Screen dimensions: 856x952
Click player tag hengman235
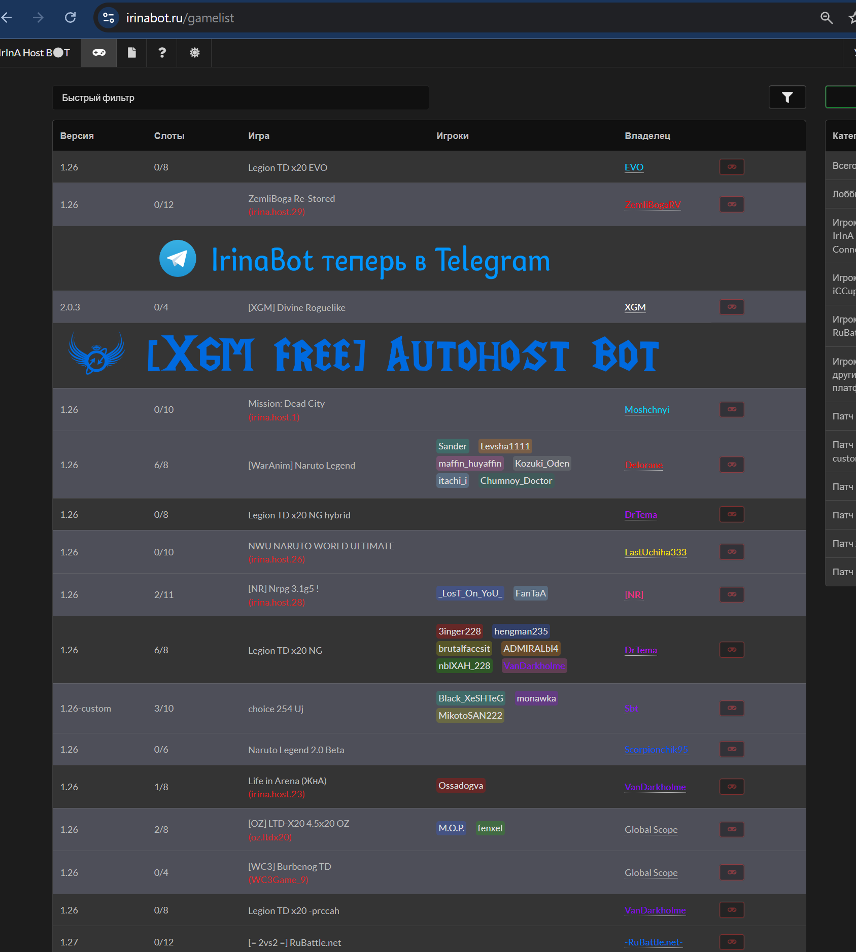(x=521, y=631)
